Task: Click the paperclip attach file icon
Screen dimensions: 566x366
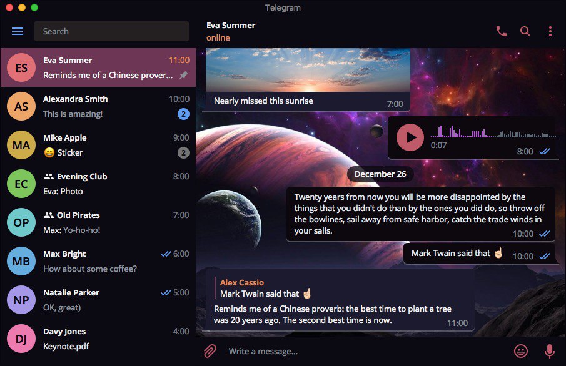Action: point(210,350)
